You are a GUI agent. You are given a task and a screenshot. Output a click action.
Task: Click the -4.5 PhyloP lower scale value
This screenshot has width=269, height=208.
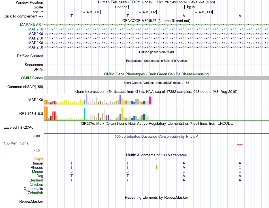tap(37, 150)
